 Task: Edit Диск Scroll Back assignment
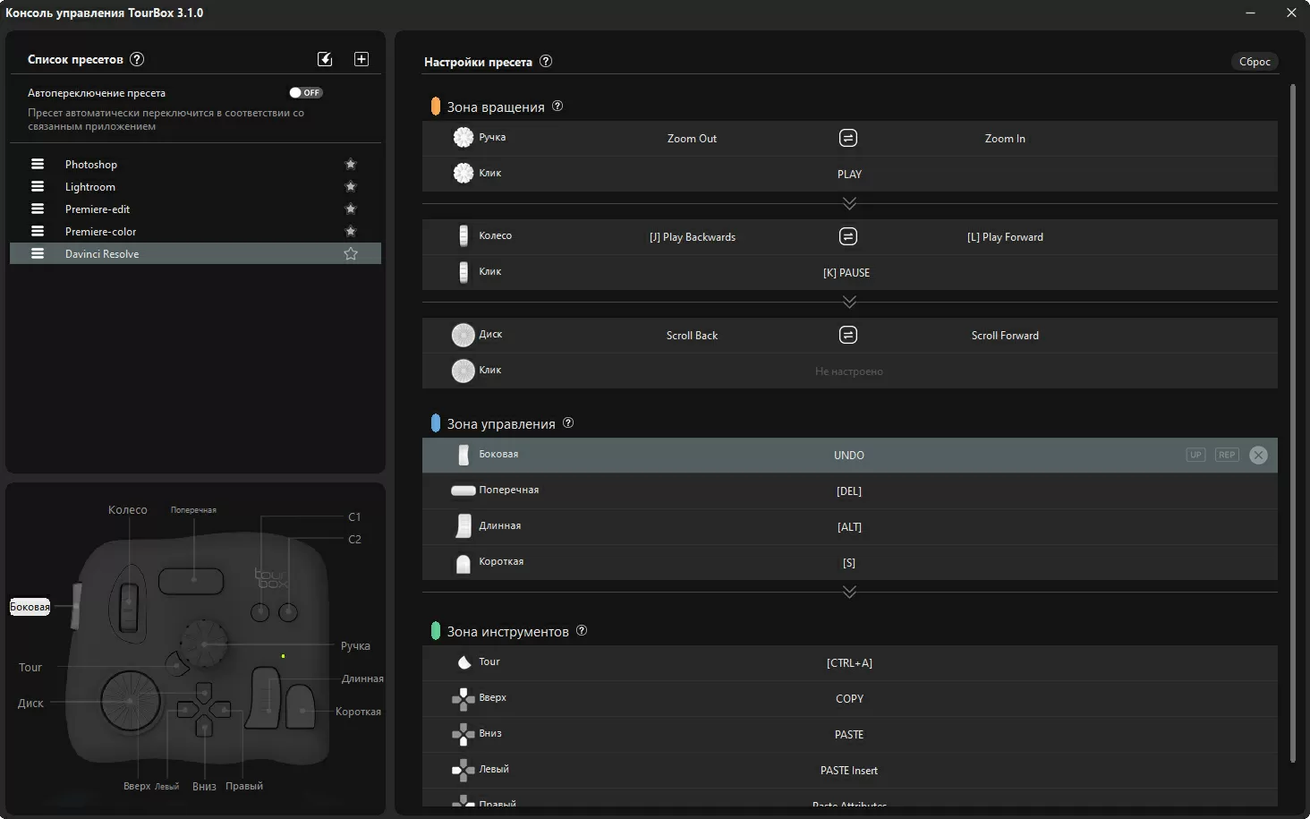click(692, 336)
